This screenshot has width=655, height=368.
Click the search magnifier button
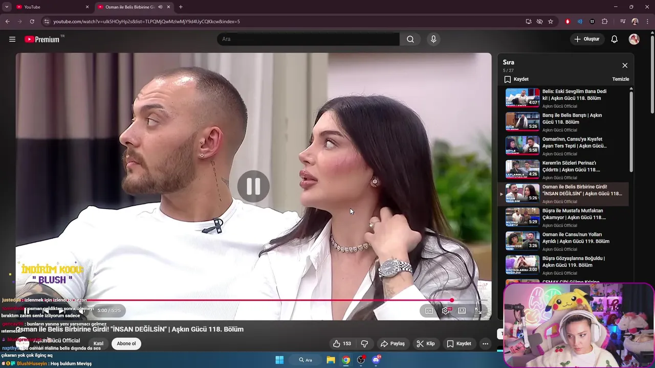click(410, 39)
